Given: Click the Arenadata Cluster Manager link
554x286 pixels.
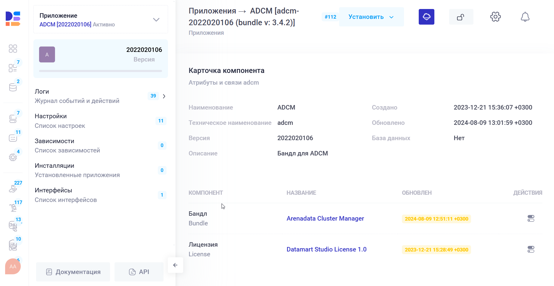Looking at the screenshot, I should point(325,218).
